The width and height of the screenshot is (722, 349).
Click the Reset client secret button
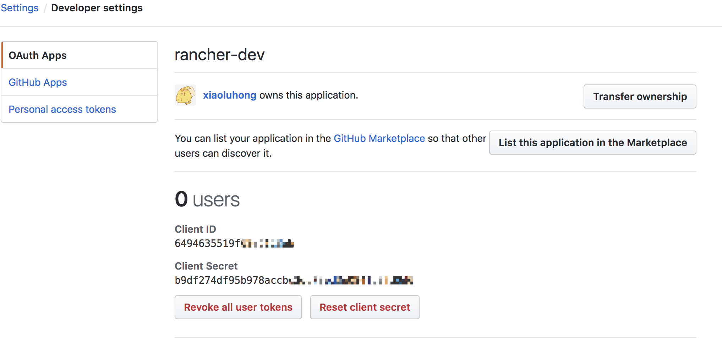[365, 307]
